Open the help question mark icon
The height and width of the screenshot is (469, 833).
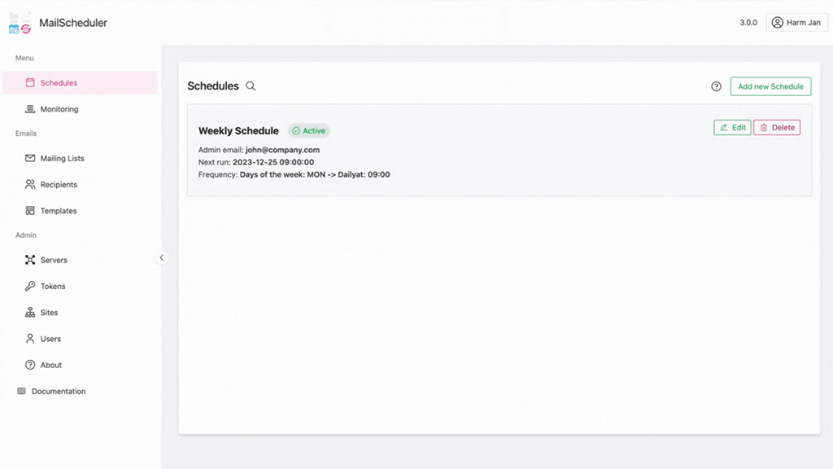tap(716, 86)
